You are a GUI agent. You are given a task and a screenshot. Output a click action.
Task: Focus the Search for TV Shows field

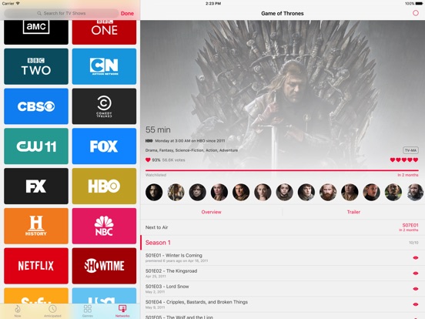tap(62, 13)
